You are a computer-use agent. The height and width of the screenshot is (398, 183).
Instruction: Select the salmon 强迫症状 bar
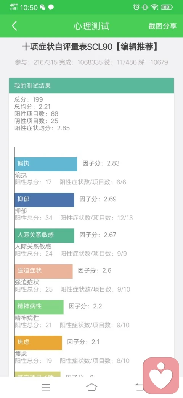click(43, 271)
